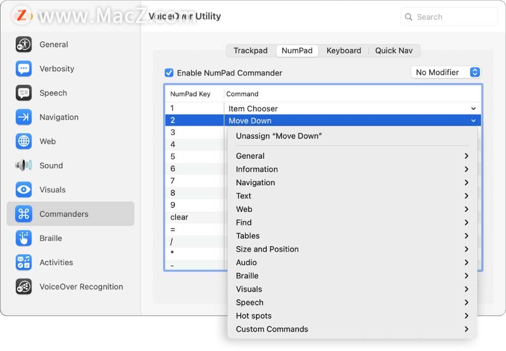This screenshot has height=351, width=506.
Task: Collapse the Move Down command dropdown arrow
Action: tap(473, 121)
